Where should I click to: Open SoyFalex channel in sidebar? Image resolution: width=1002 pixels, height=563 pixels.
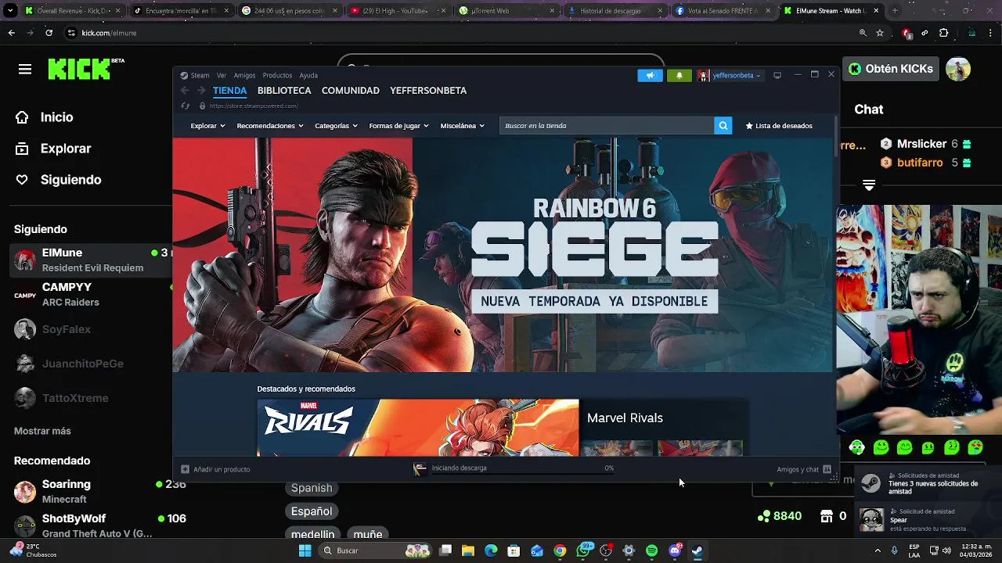coord(91,329)
